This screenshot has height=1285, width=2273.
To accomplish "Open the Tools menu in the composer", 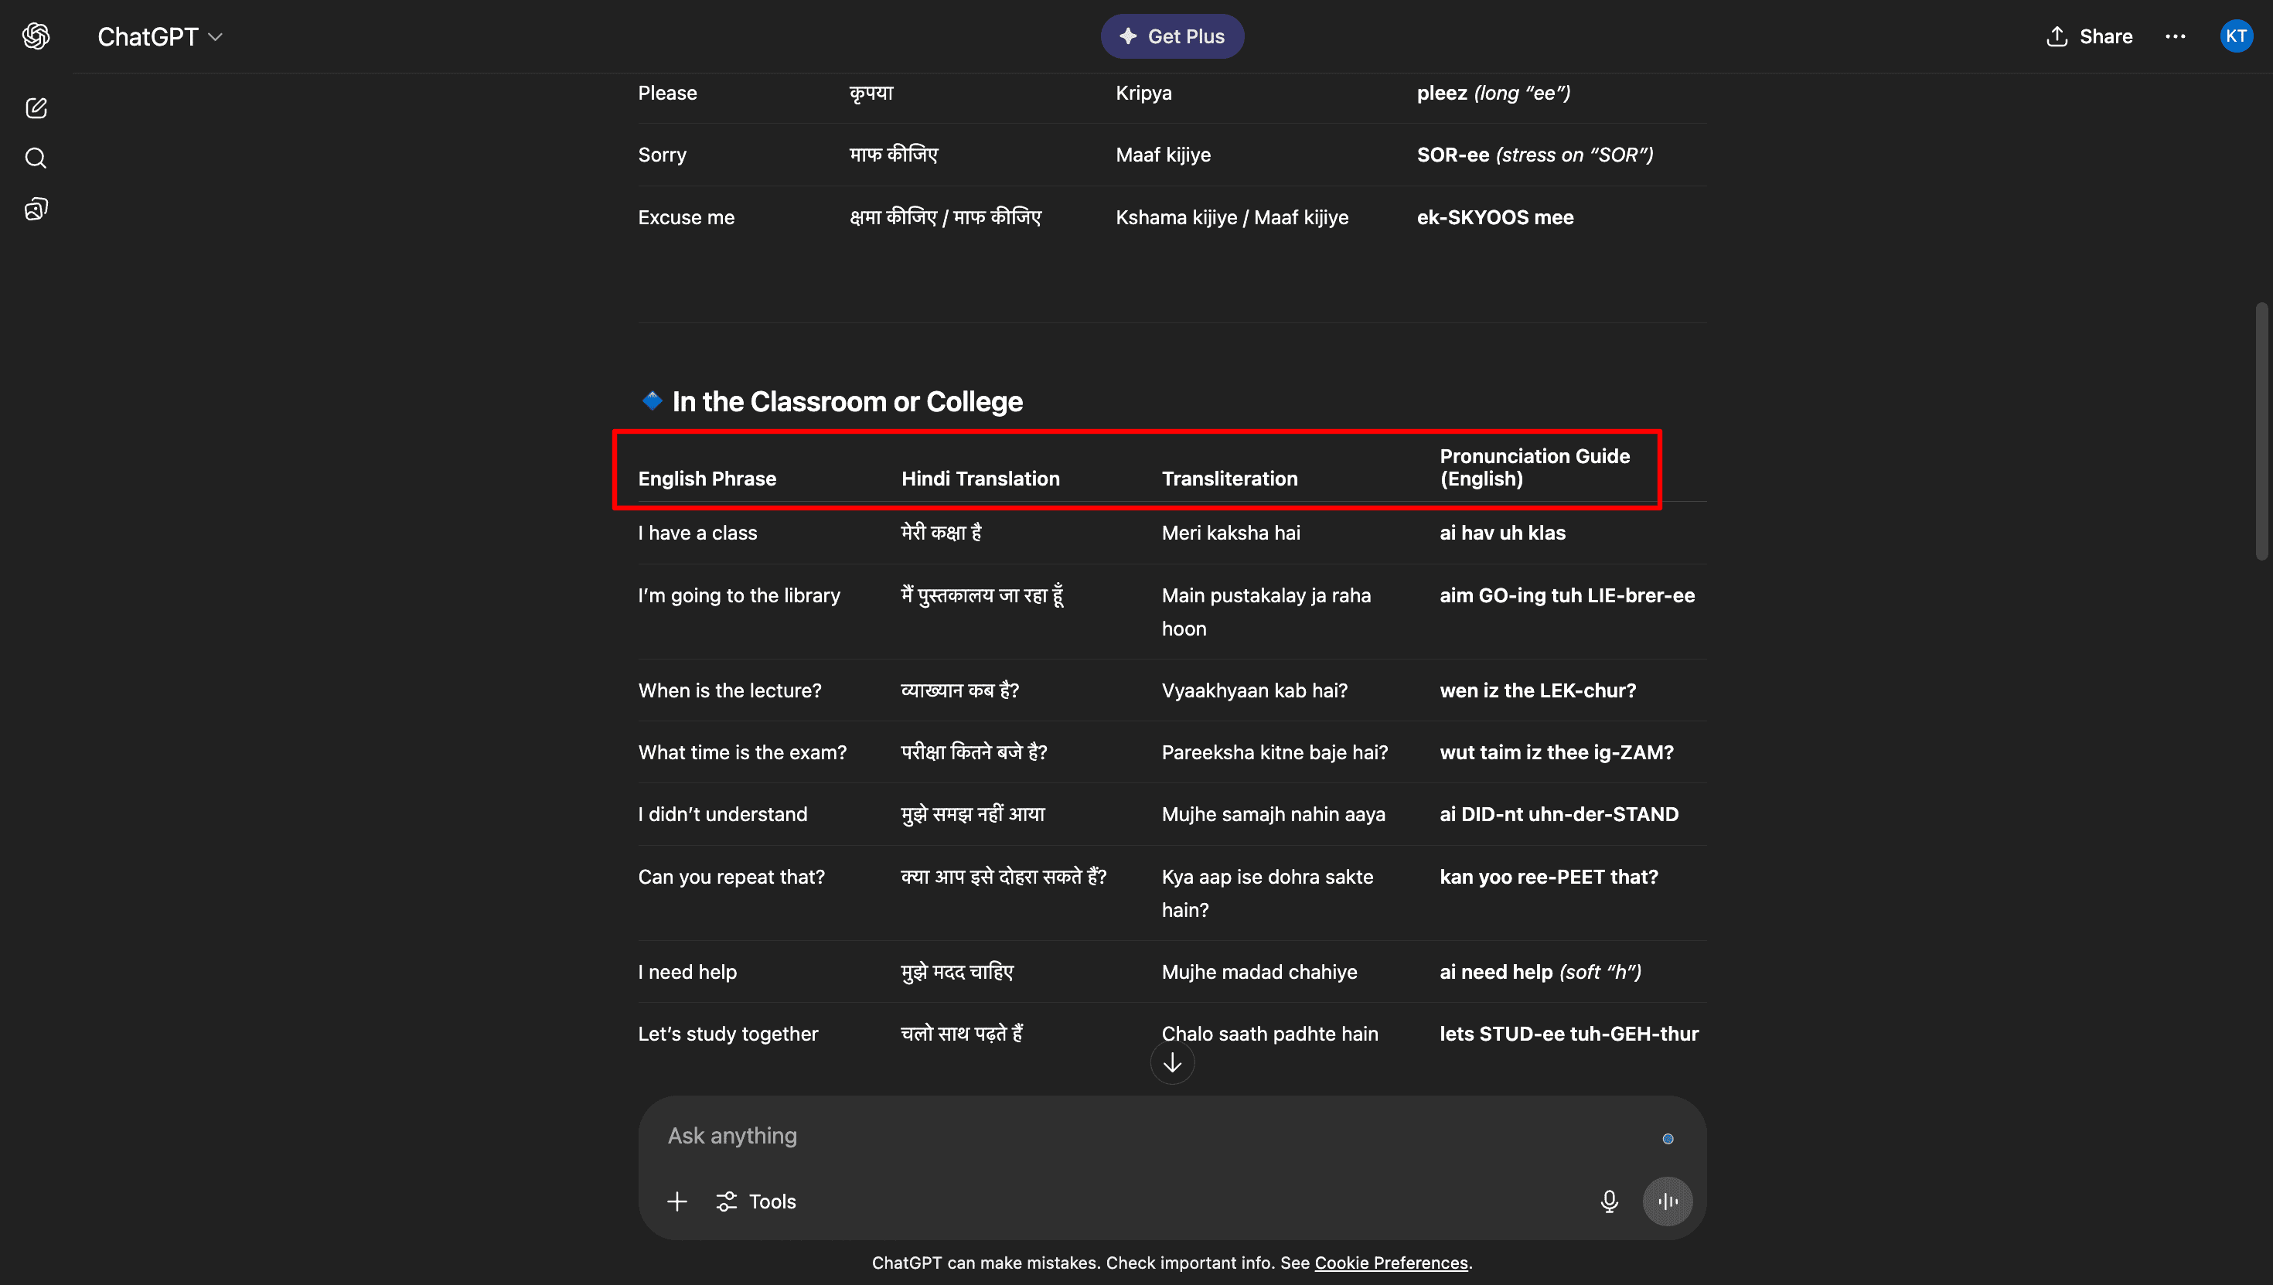I will [755, 1201].
